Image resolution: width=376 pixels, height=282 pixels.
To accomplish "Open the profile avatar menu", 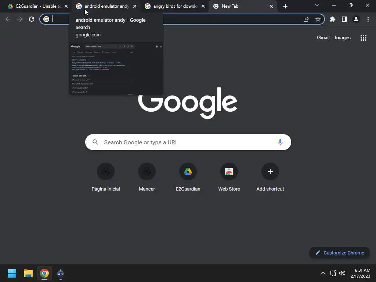I will point(356,19).
